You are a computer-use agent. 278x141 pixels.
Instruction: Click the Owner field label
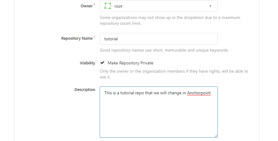click(87, 6)
